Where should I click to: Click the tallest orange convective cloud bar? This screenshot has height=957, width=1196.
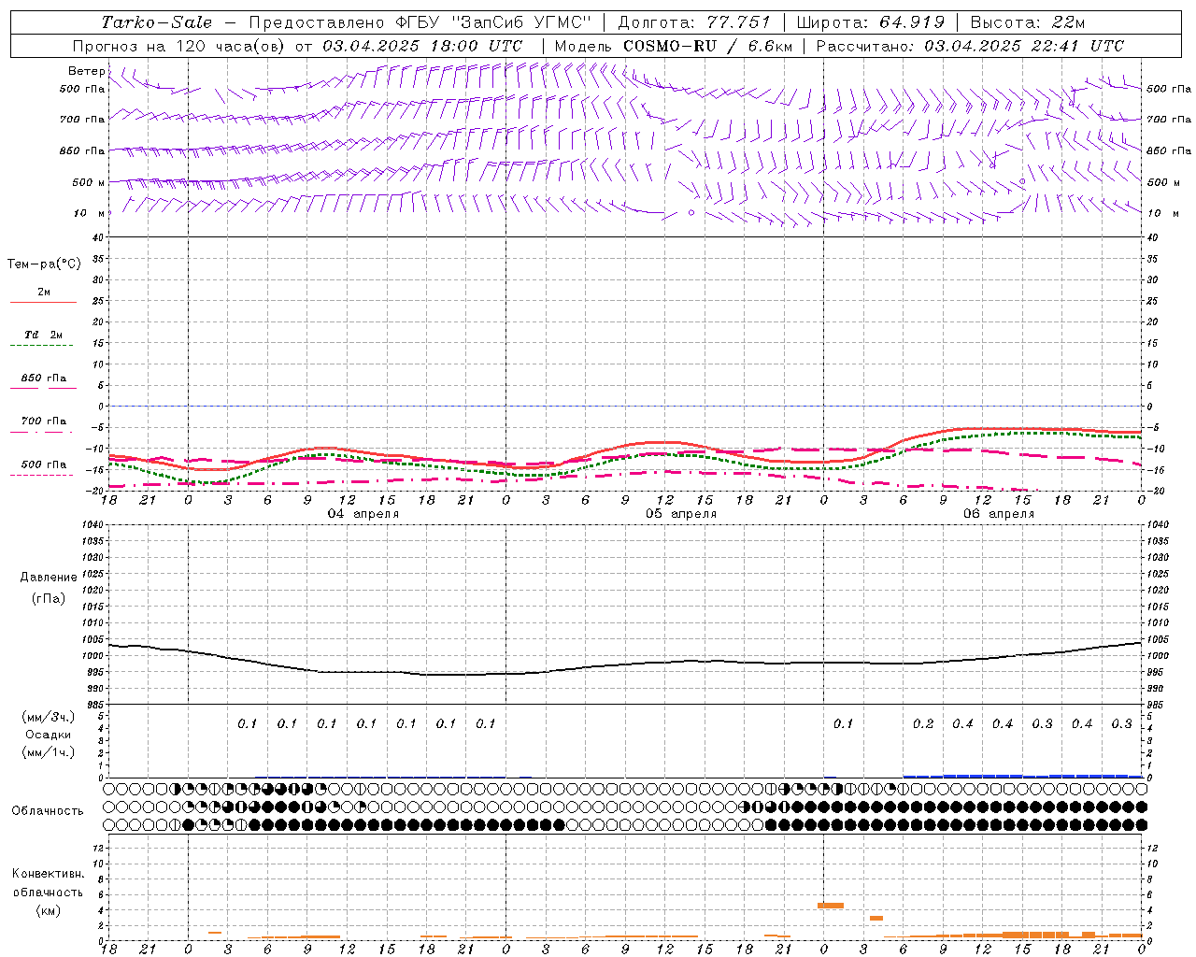831,905
